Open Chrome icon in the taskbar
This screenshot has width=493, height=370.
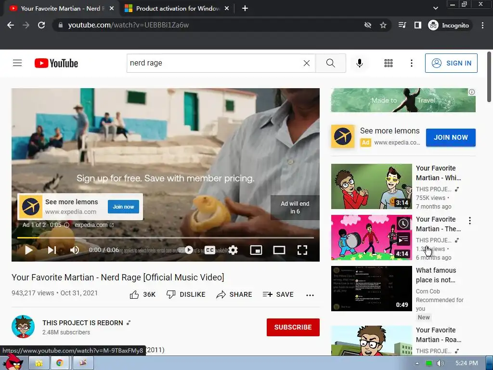click(x=59, y=363)
